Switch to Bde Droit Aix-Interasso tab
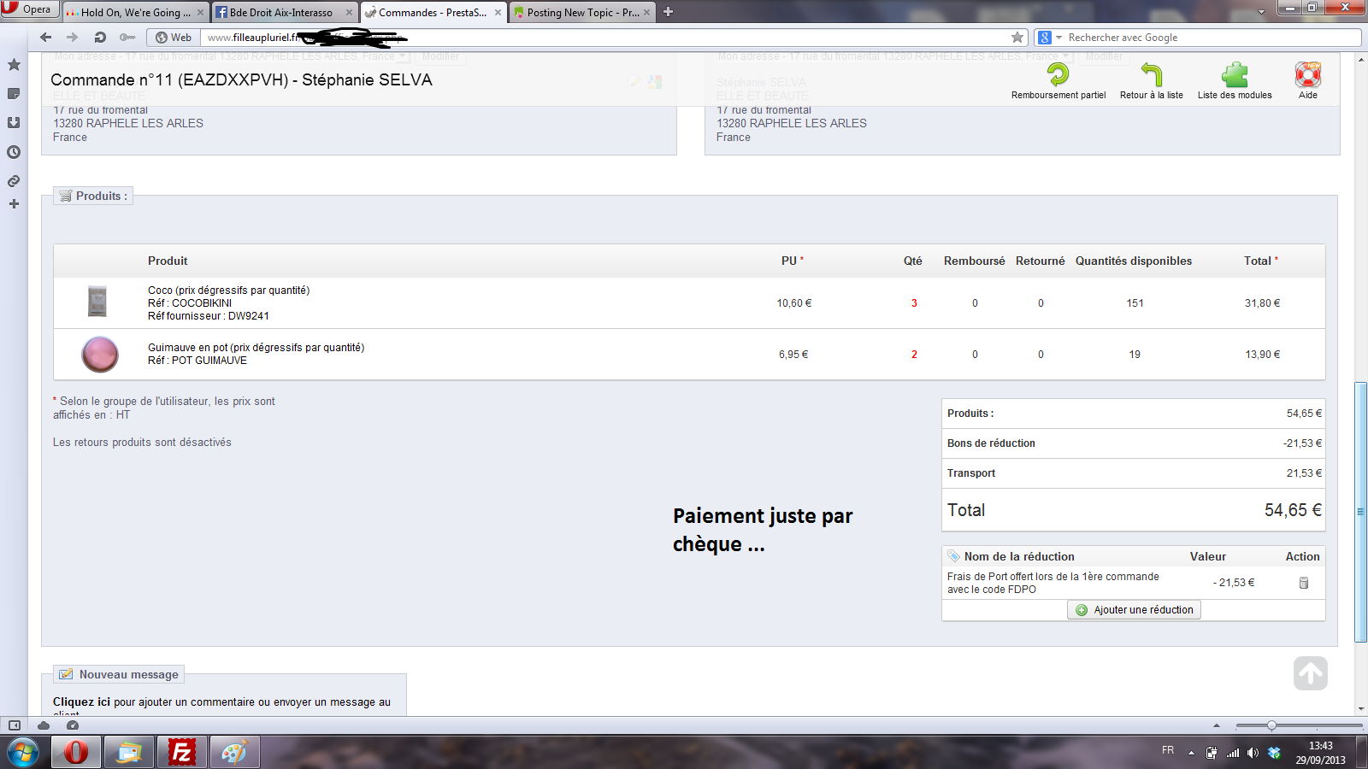Screen dimensions: 1368x769 283,12
